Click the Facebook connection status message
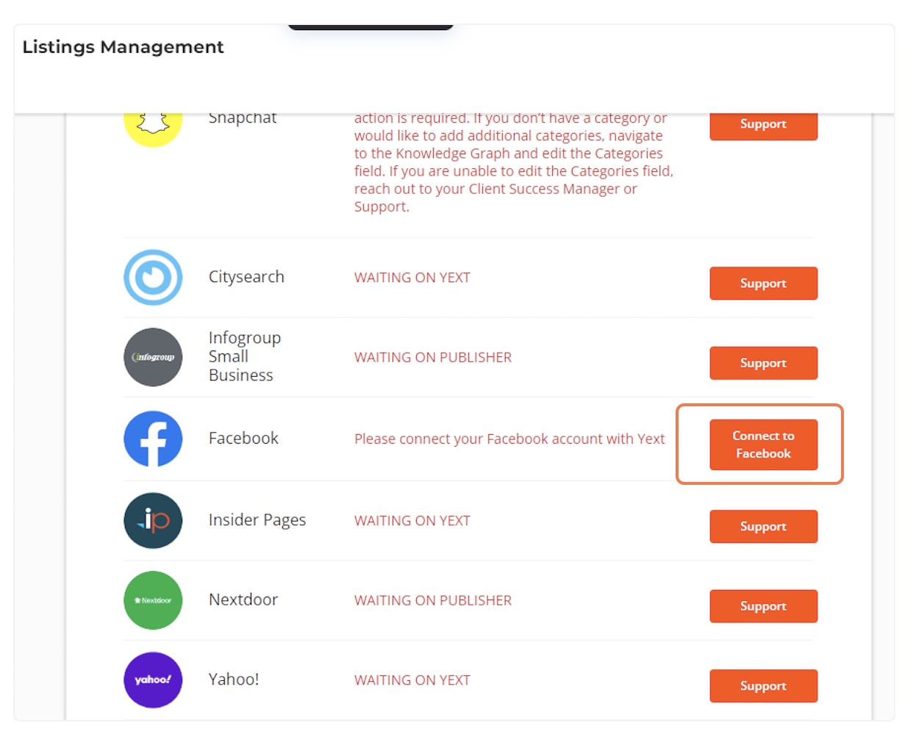Screen dimensions: 916x742 coord(509,439)
